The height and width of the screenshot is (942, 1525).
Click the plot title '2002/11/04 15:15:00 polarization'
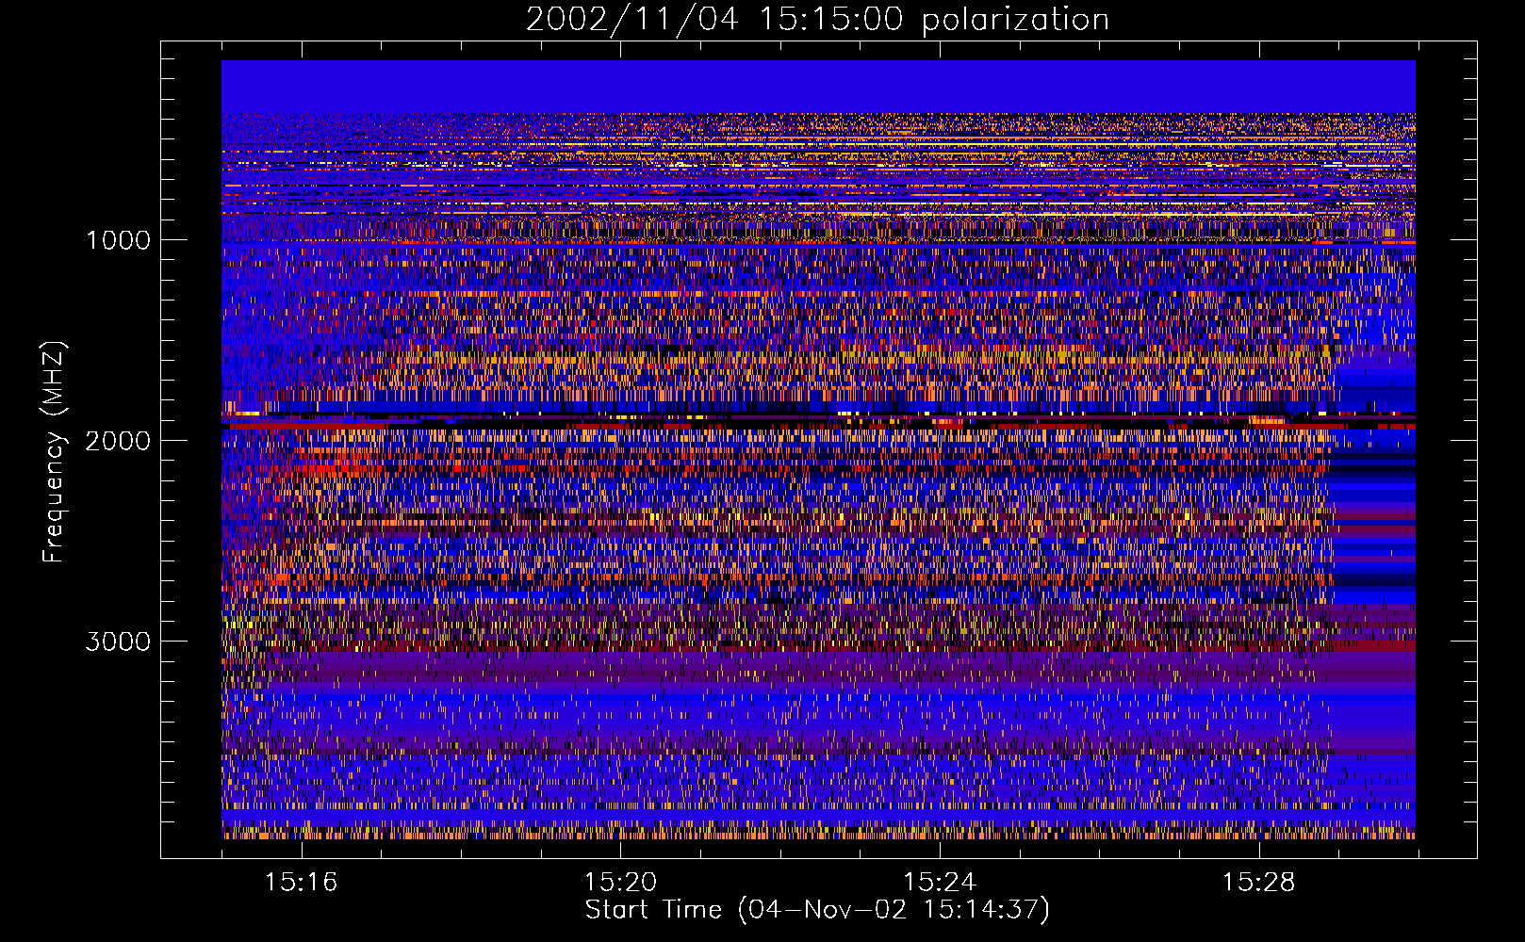pyautogui.click(x=817, y=20)
